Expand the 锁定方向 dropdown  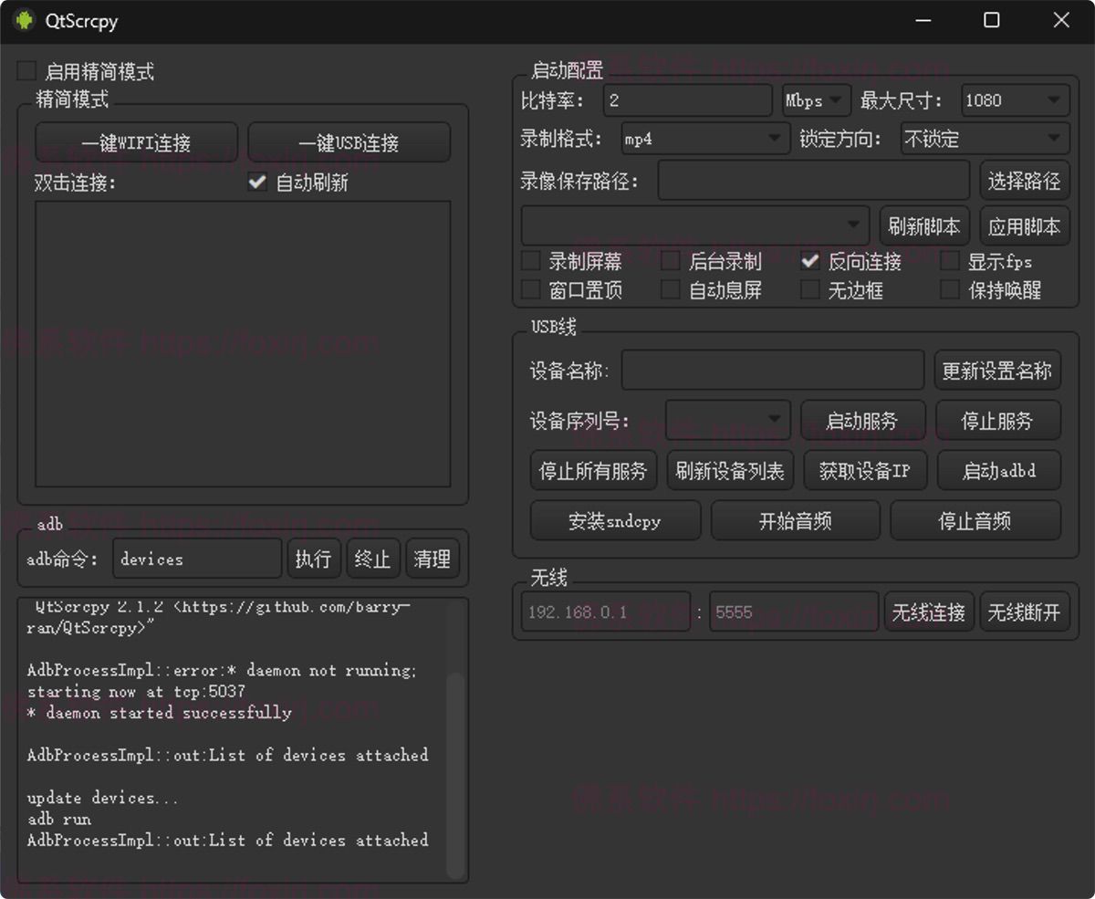pos(984,139)
